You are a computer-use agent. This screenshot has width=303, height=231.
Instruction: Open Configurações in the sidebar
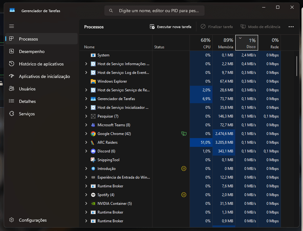click(x=32, y=220)
